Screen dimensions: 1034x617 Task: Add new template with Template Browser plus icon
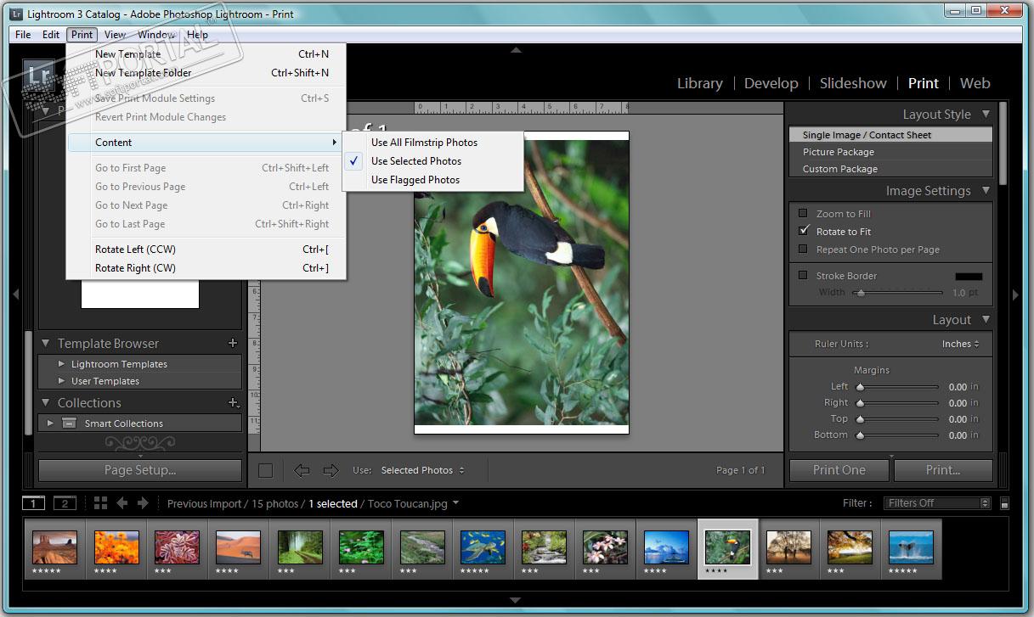point(233,344)
